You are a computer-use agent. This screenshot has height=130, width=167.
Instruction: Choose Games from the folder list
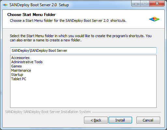[16, 66]
